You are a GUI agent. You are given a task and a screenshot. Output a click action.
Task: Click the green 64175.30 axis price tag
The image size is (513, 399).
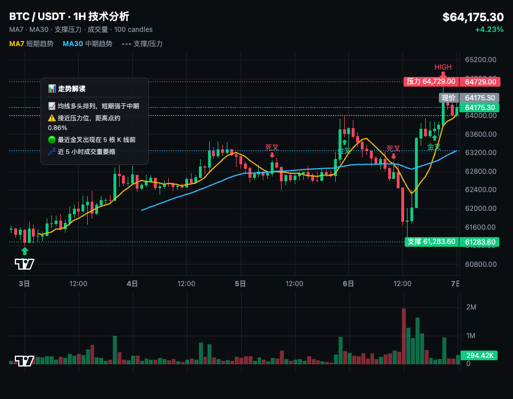479,107
